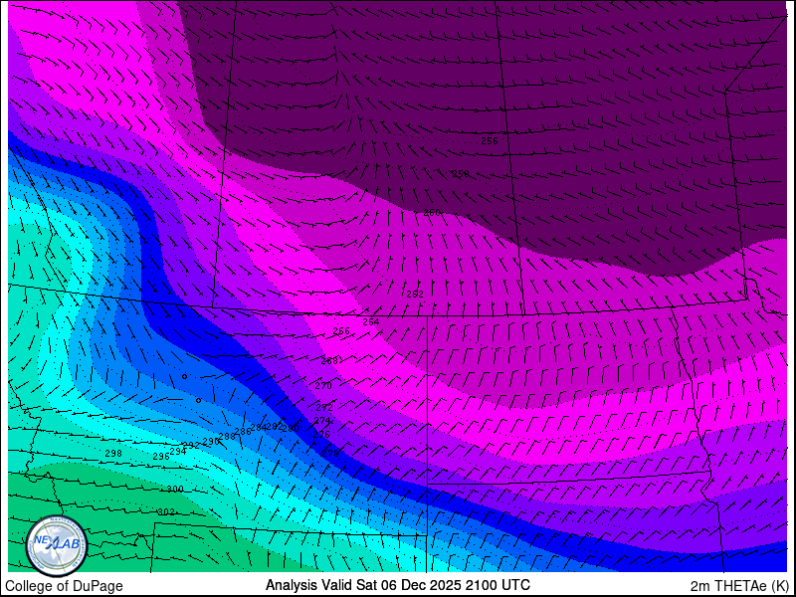The width and height of the screenshot is (796, 597).
Task: Click the 294 contour label
Action: coord(178,452)
